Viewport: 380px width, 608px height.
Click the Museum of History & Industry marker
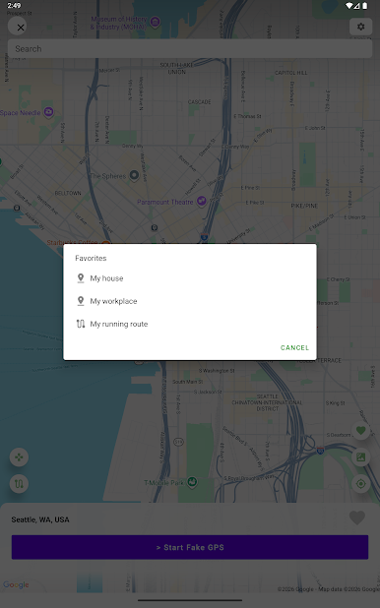(155, 22)
